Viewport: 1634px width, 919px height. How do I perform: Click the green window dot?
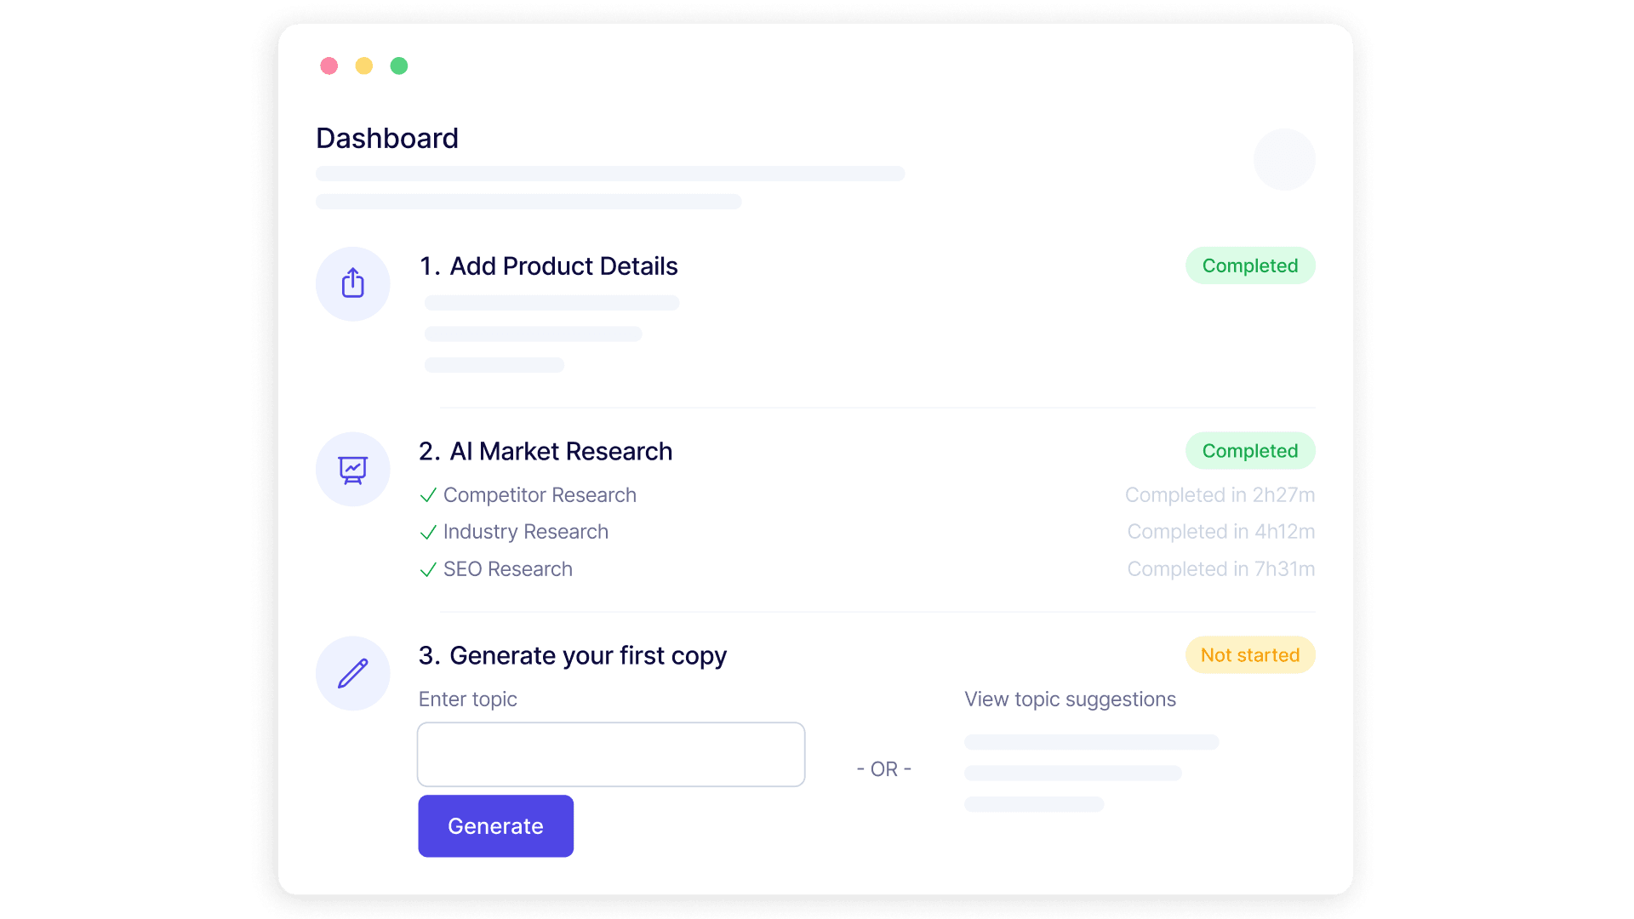(x=399, y=66)
